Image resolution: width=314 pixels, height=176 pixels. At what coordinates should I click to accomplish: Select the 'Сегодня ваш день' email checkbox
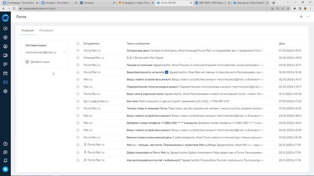pos(78,51)
